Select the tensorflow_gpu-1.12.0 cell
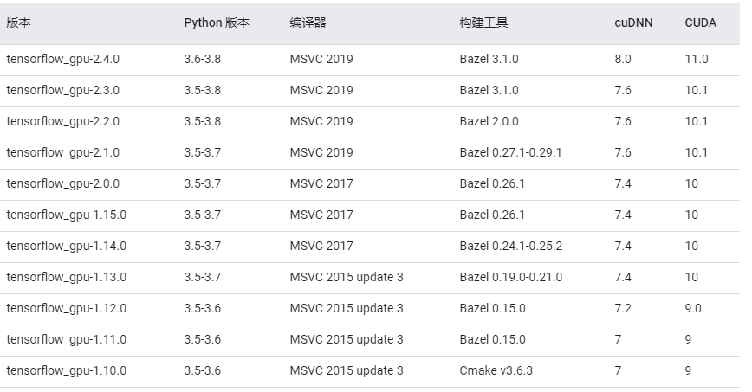Screen dimensions: 752x392 [x=66, y=308]
